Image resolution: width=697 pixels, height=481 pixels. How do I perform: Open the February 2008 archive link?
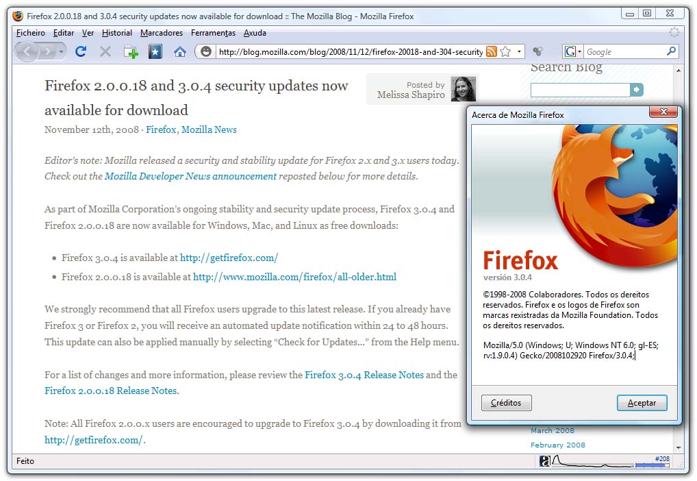click(558, 445)
